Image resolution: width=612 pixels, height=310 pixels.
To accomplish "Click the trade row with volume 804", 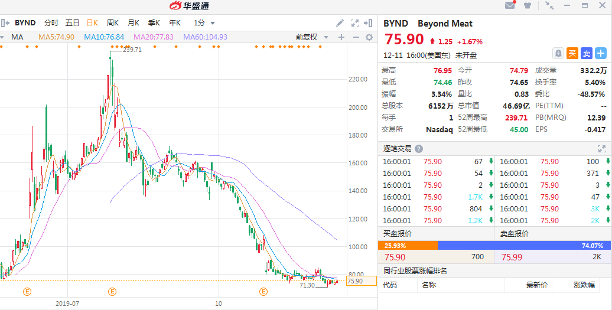I will pos(436,208).
